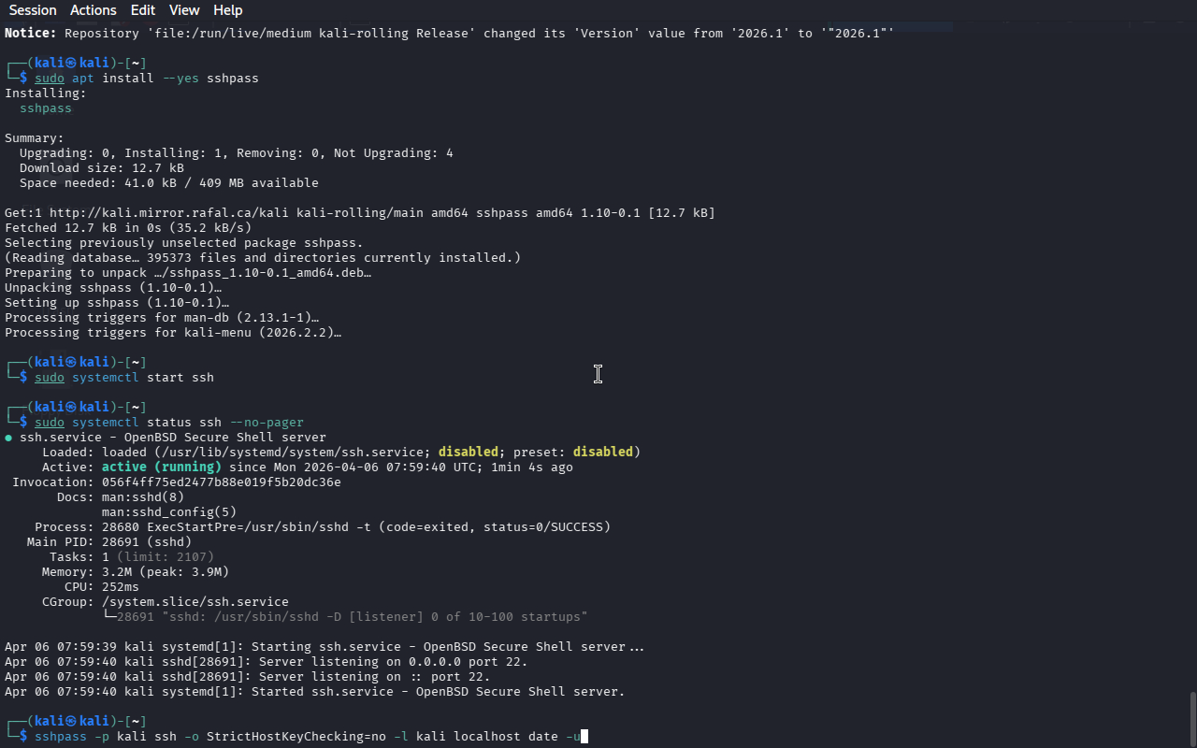The height and width of the screenshot is (748, 1197).
Task: Click the green 'active (running)' status text
Action: pyautogui.click(x=162, y=467)
